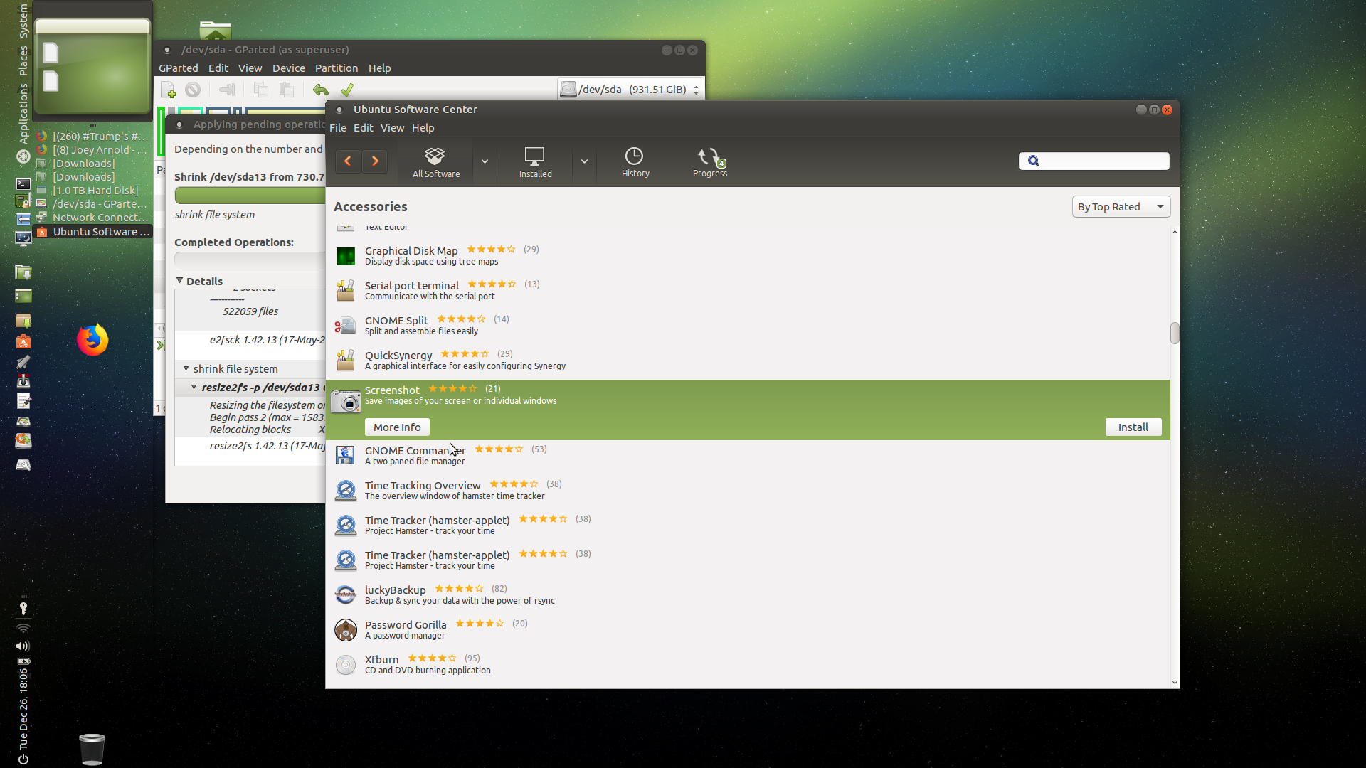Click the All Software tab
1366x768 pixels.
click(x=436, y=161)
